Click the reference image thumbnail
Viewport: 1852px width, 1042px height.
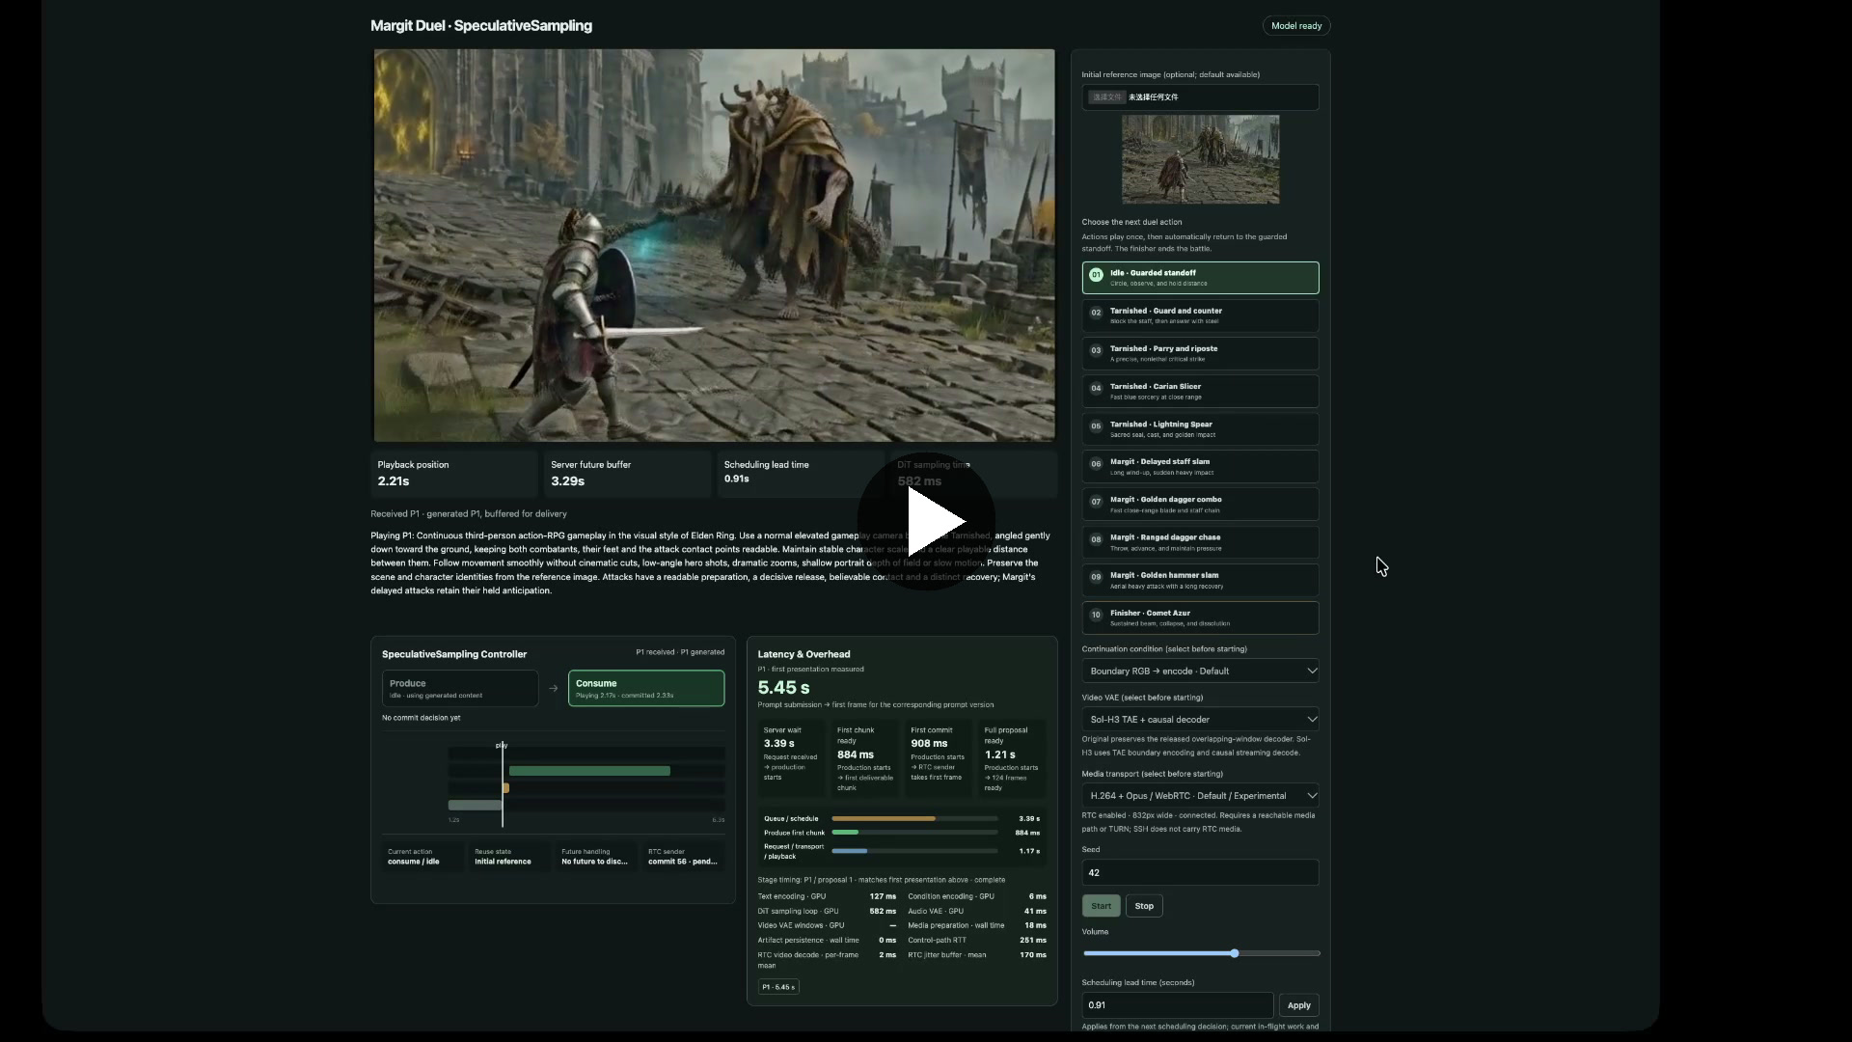coord(1200,159)
